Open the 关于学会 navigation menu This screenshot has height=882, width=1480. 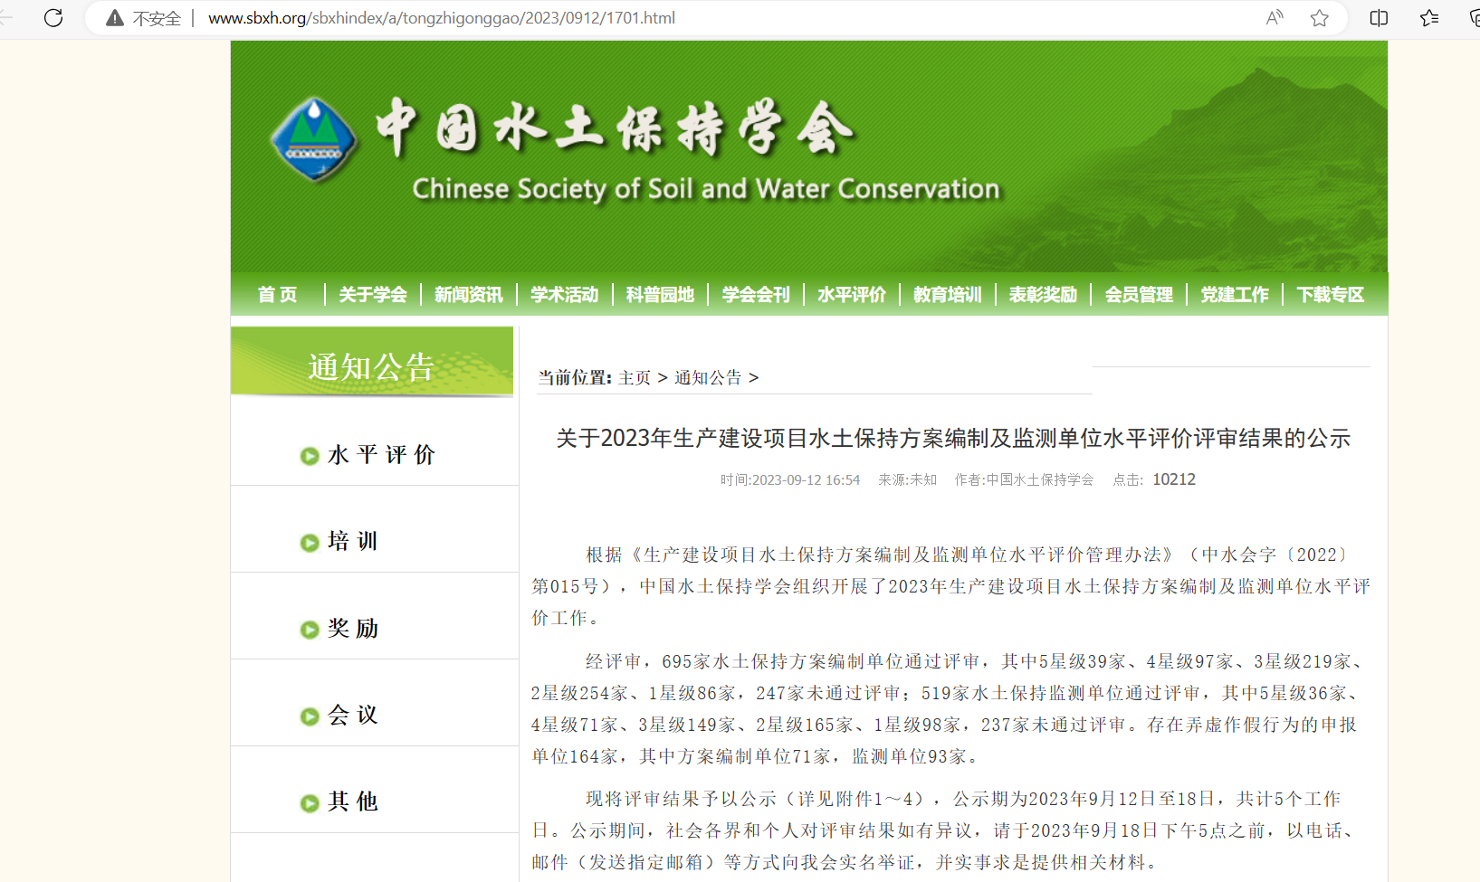pyautogui.click(x=373, y=295)
